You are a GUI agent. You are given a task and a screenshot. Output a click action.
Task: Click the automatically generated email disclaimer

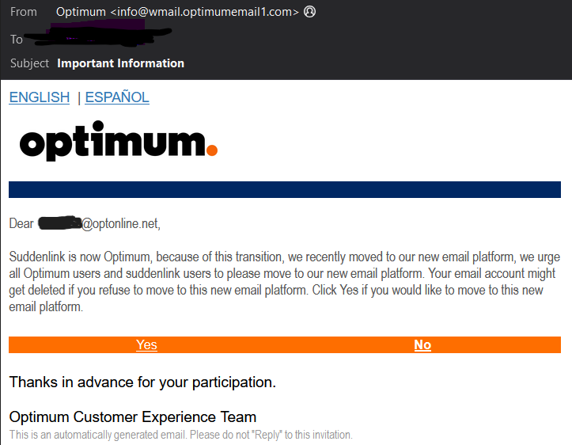pyautogui.click(x=180, y=435)
